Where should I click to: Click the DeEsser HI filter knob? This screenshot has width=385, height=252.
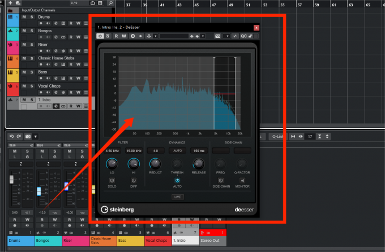click(x=134, y=164)
